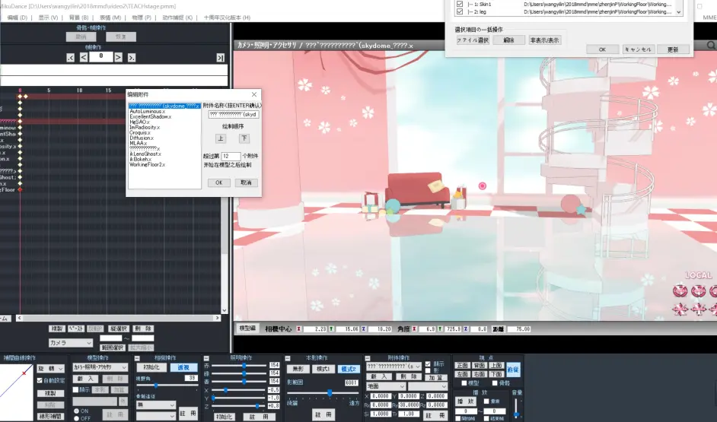
Task: Click ファイル選択 button in MME dialog
Action: [x=473, y=40]
